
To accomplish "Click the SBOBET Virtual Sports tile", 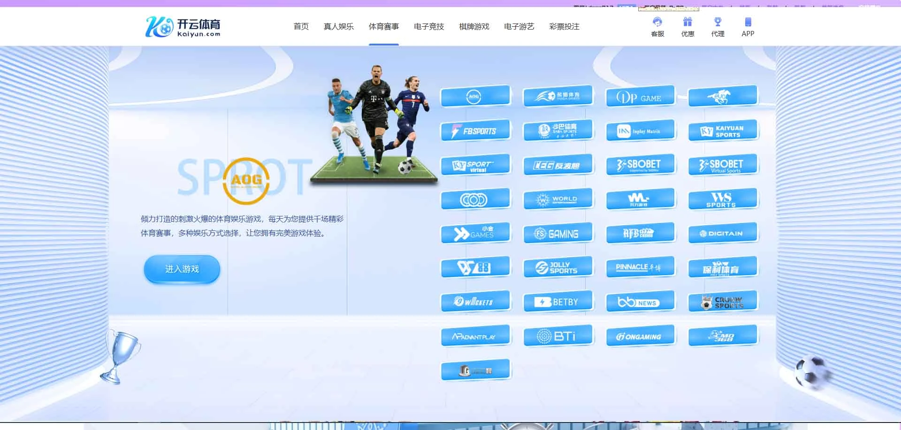I will [722, 165].
